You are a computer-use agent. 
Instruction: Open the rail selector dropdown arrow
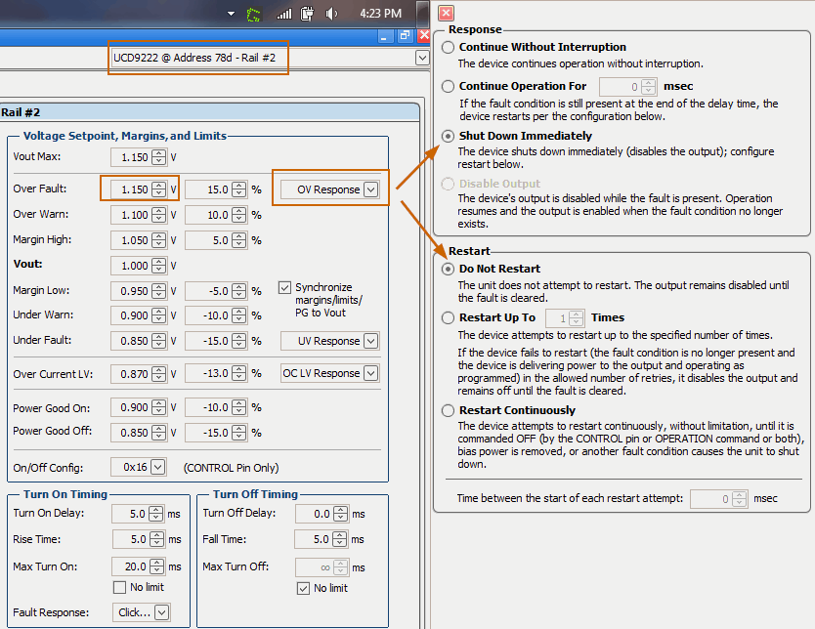[422, 58]
